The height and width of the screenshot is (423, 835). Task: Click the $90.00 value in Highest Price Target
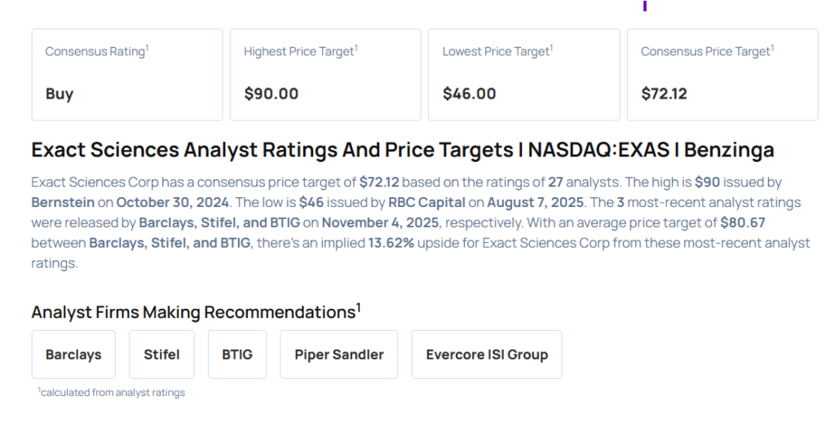pos(272,94)
